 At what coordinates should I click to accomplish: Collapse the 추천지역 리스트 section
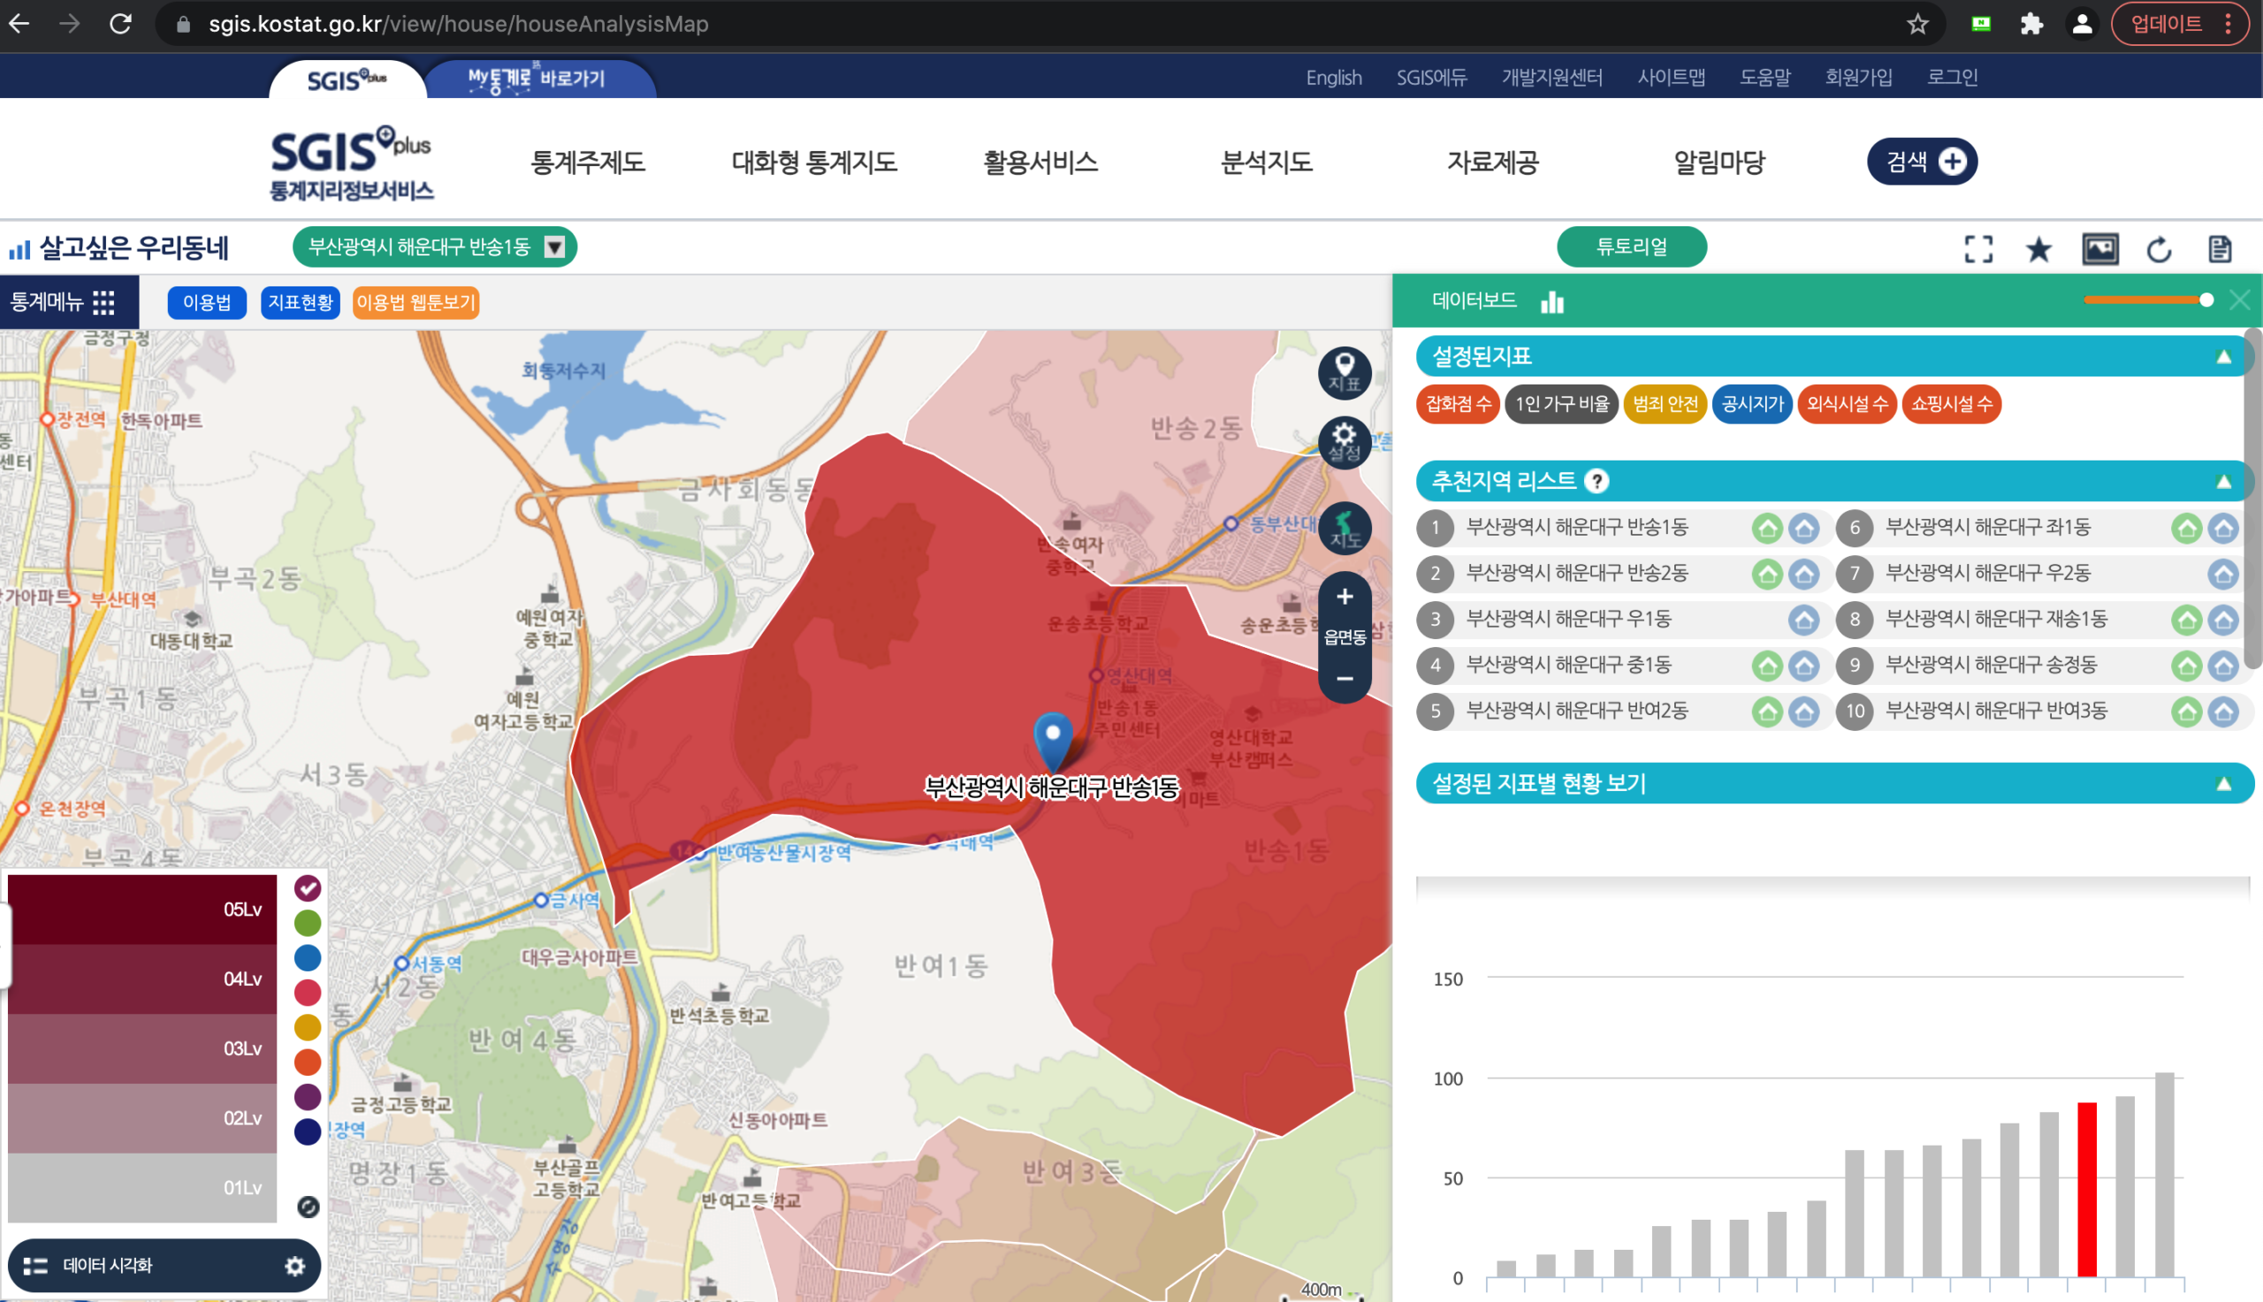coord(2222,482)
